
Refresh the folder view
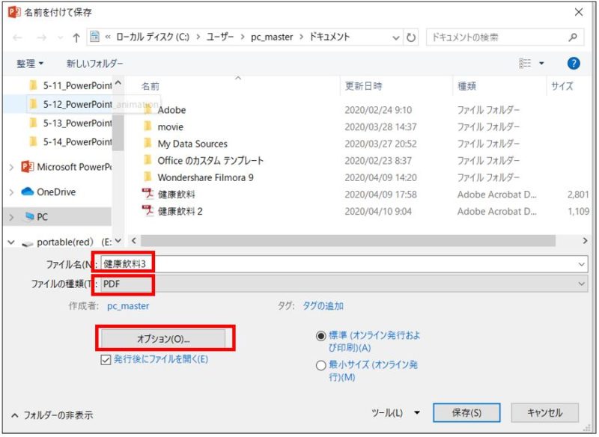pyautogui.click(x=411, y=37)
